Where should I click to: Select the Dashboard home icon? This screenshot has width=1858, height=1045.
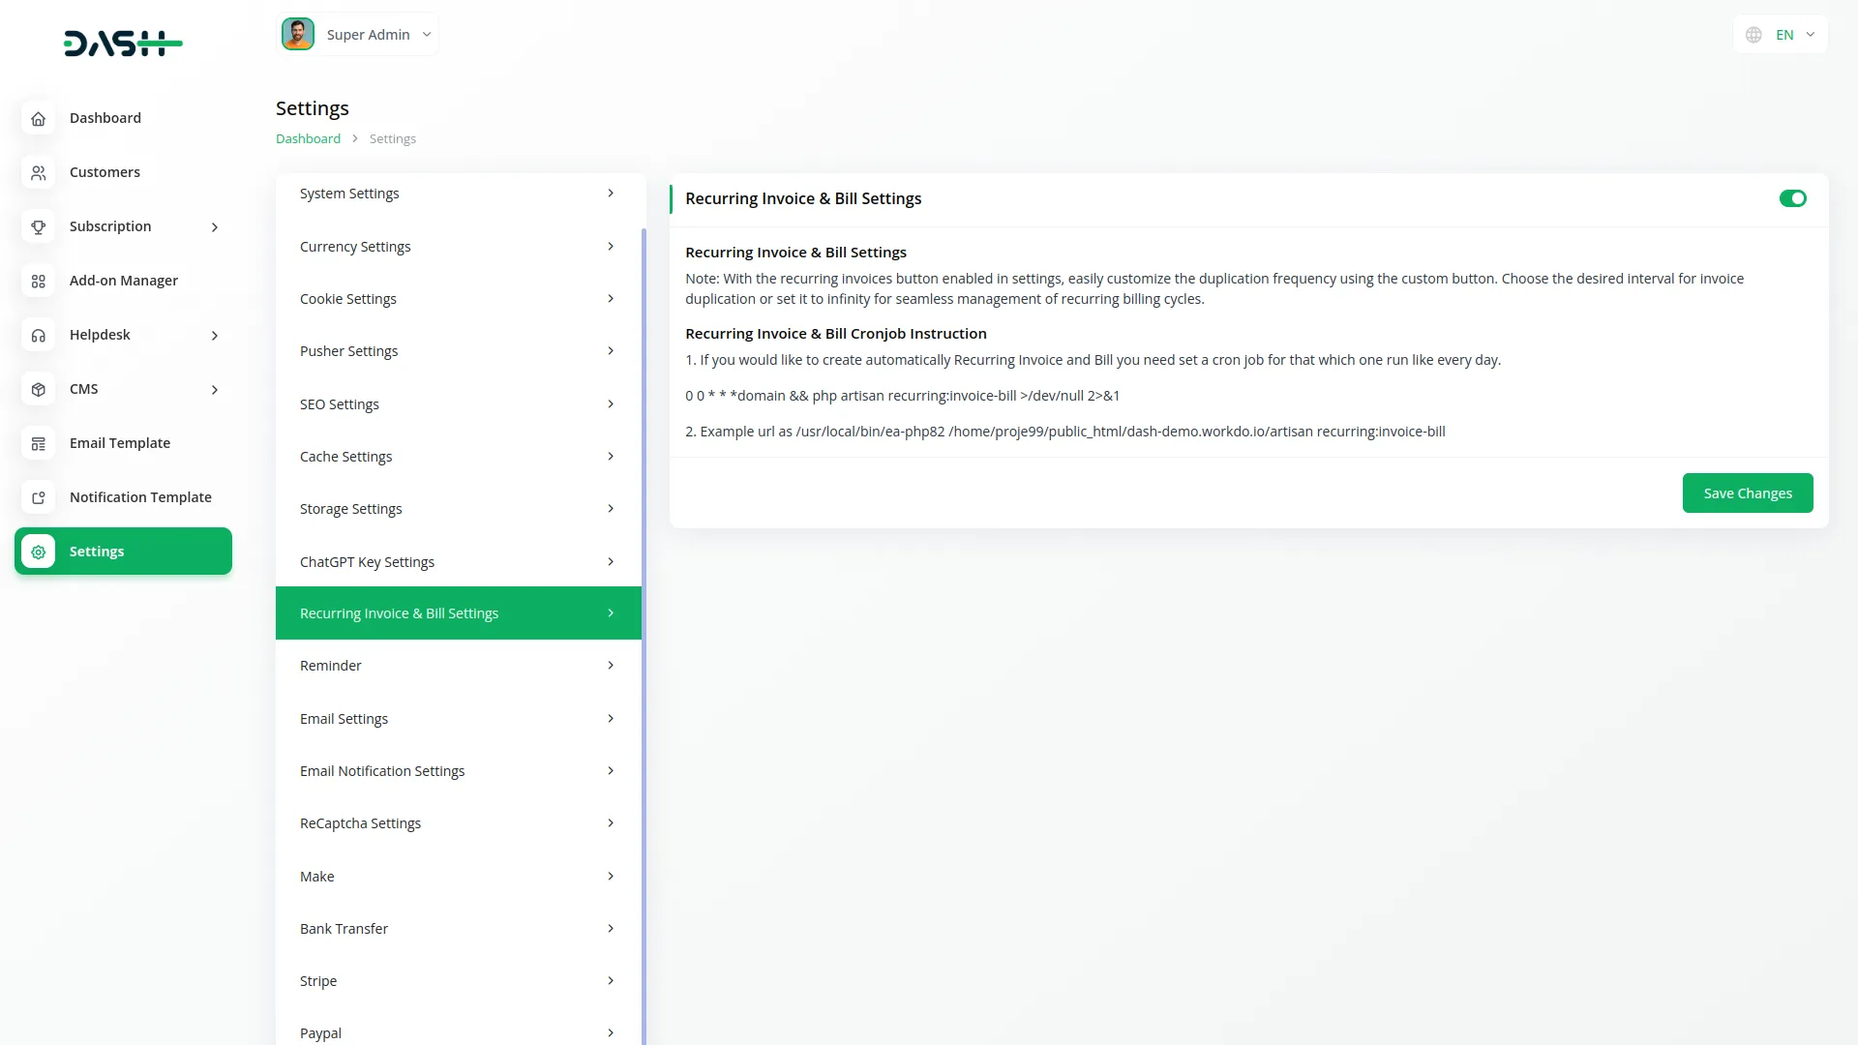39,118
